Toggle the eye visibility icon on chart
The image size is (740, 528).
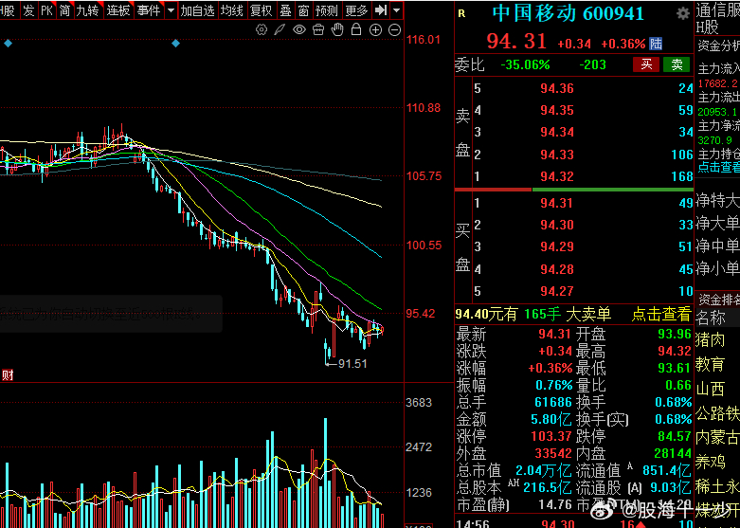pos(299,30)
